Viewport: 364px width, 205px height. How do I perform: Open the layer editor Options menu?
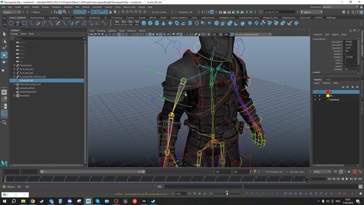coord(326,83)
